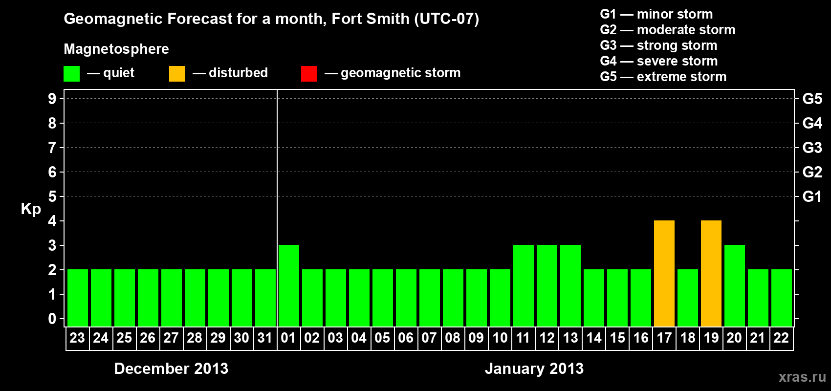Screen dimensions: 831x391
Task: Click the '— disturbed' legend text
Action: pos(230,73)
